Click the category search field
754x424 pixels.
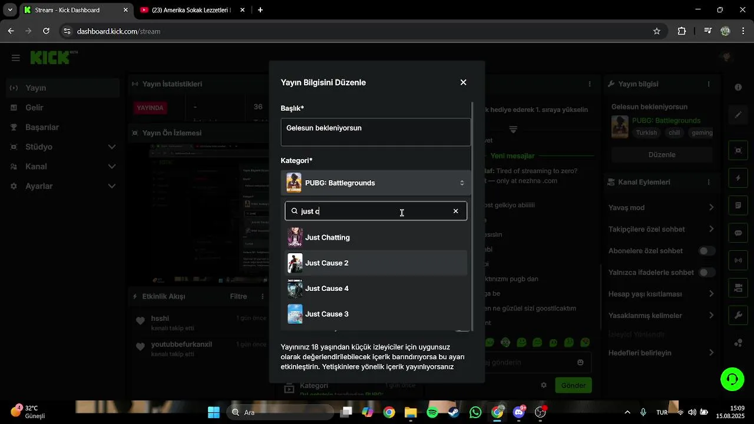point(376,211)
